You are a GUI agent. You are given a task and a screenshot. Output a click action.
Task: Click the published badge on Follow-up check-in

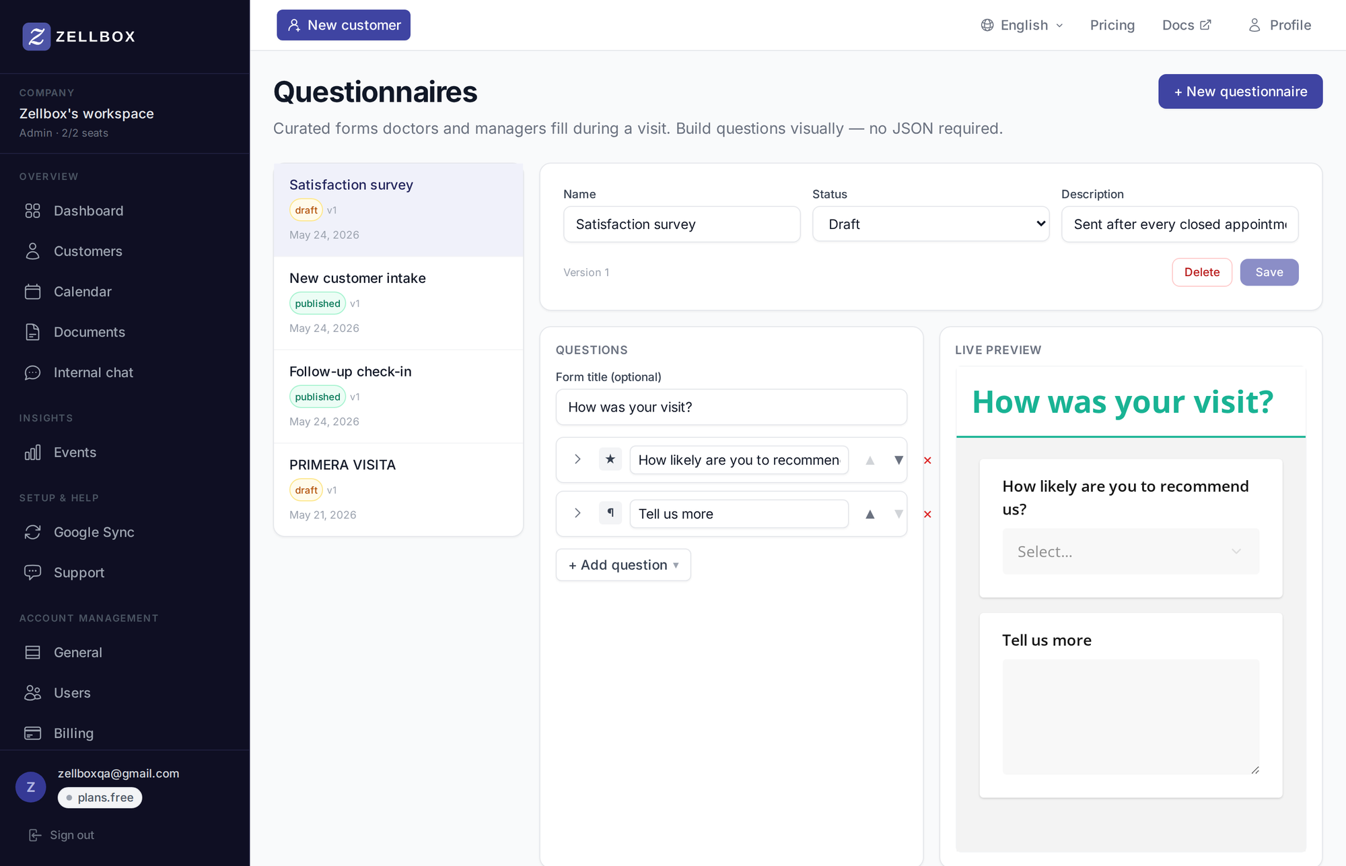coord(318,397)
